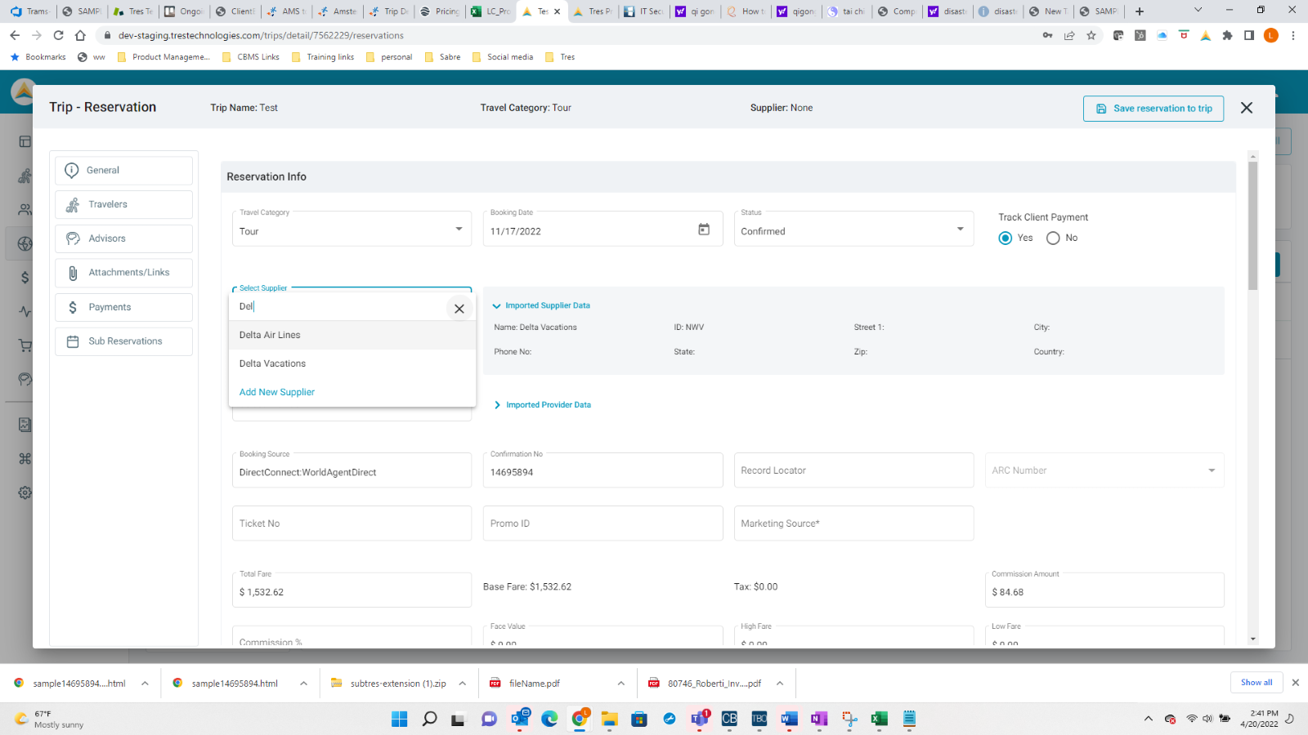Screen dimensions: 1308x735
Task: Open Microsoft Teams from taskbar
Action: click(x=700, y=719)
